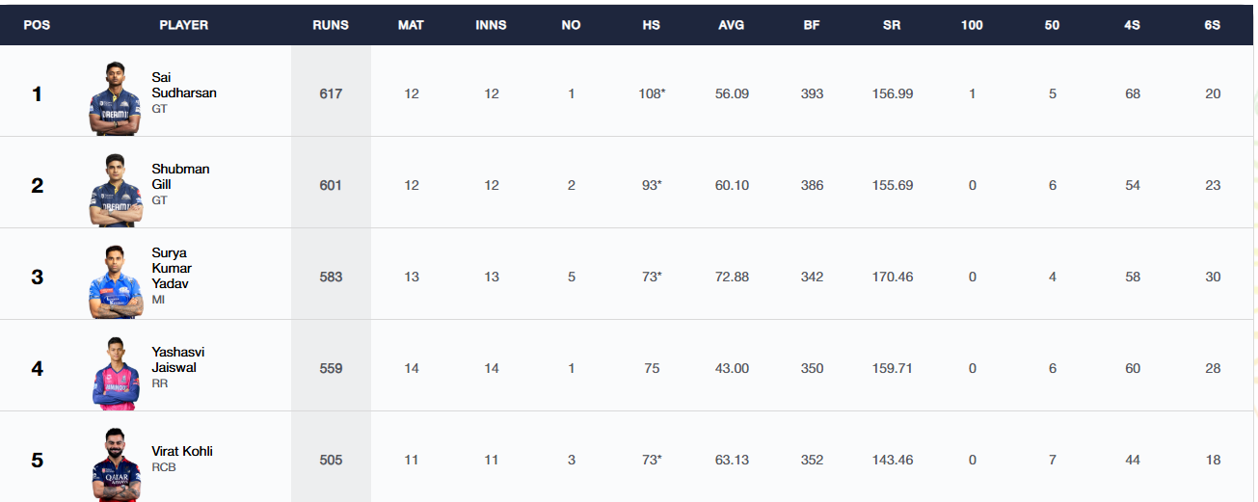This screenshot has height=502, width=1258.
Task: Select the MAT column header
Action: click(412, 25)
